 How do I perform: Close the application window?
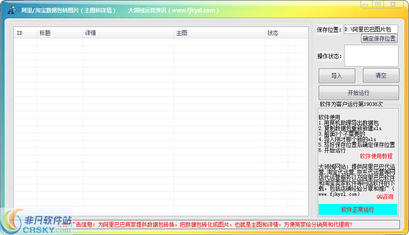pos(393,4)
